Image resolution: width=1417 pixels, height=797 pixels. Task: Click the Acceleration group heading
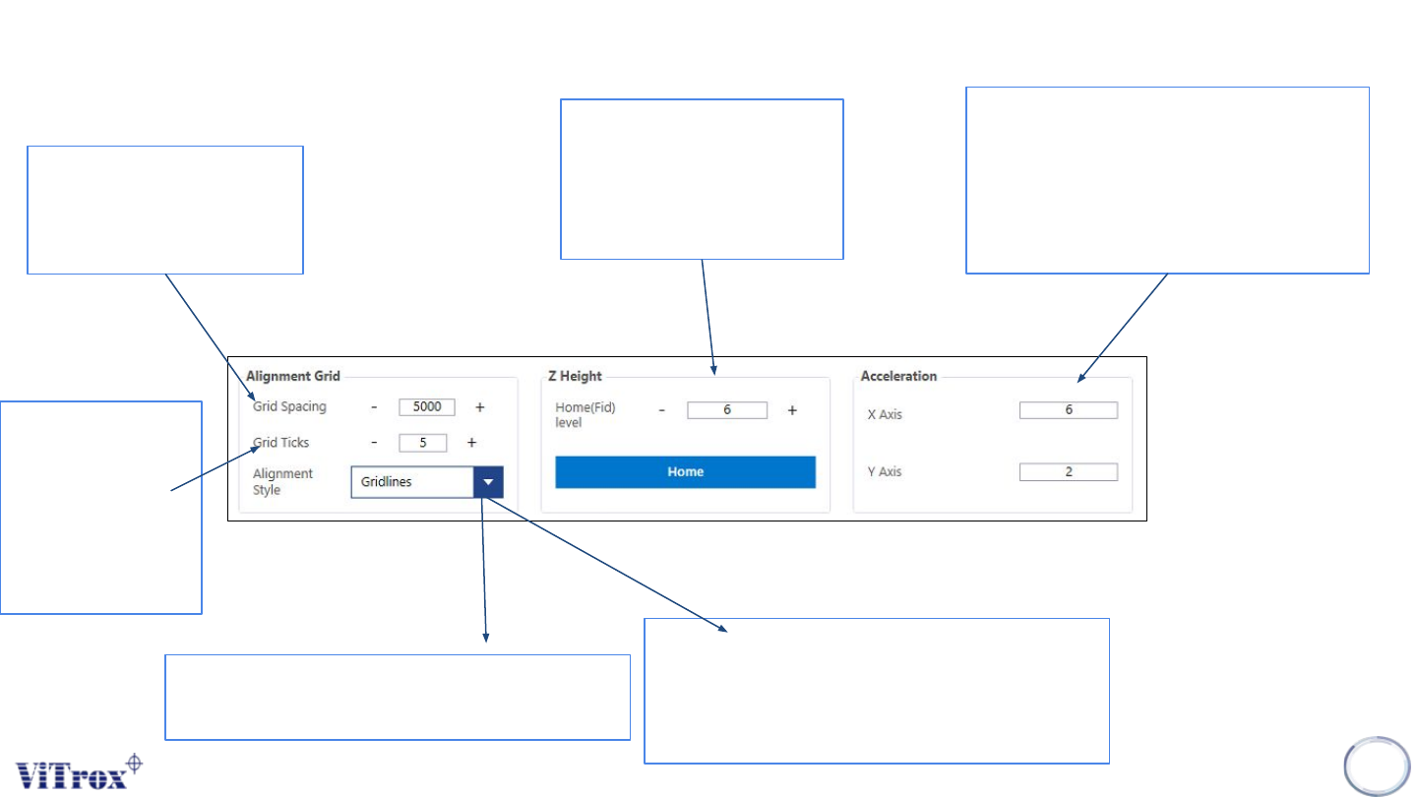[898, 376]
